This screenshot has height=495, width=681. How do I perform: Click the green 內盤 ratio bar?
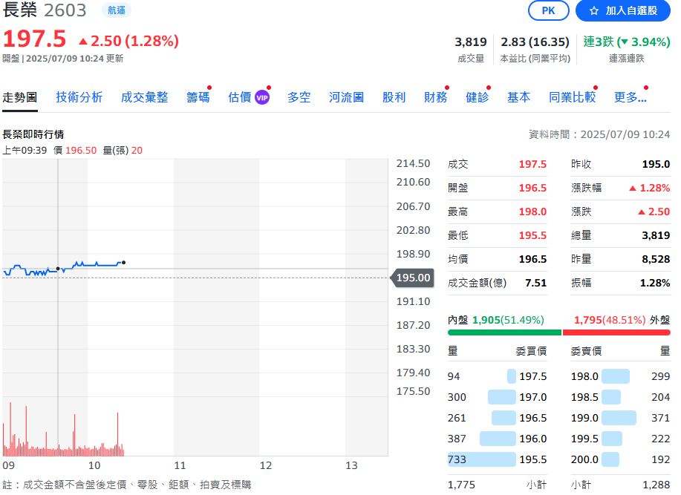tap(505, 332)
